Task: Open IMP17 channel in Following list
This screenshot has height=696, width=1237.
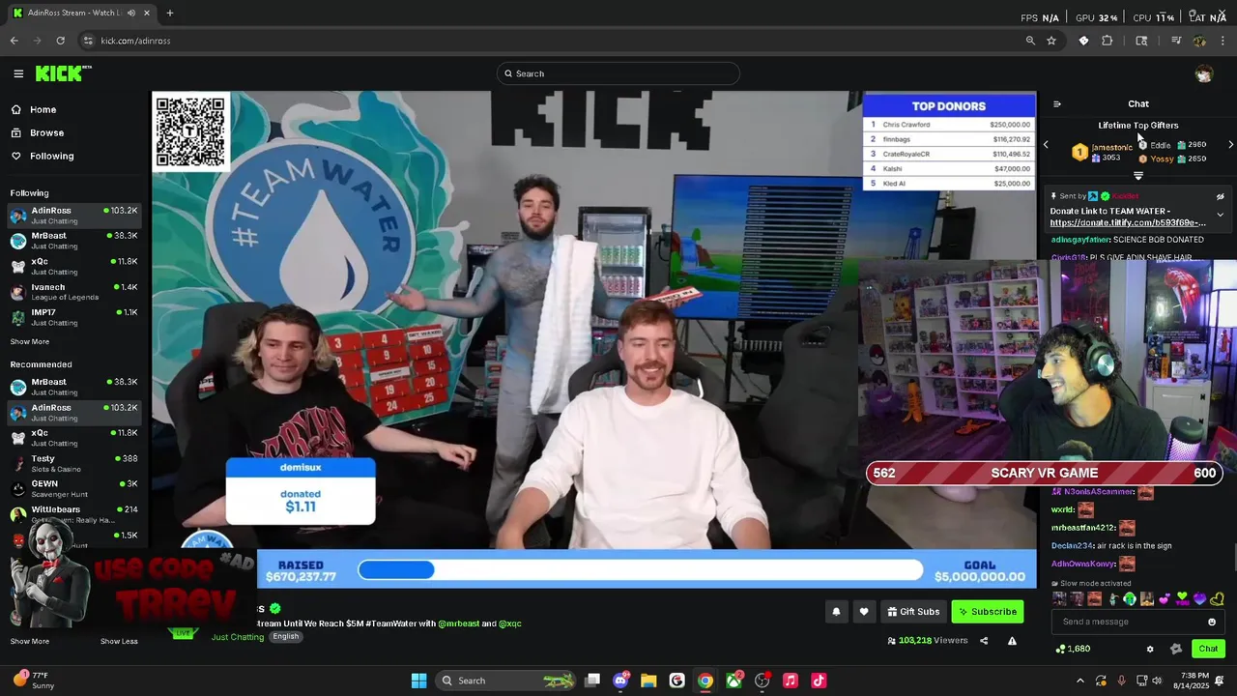Action: pyautogui.click(x=73, y=317)
